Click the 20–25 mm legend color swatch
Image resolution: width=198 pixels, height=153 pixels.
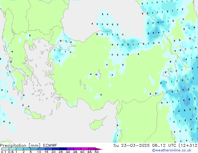click(x=56, y=149)
